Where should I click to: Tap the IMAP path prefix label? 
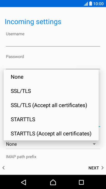[21, 157]
